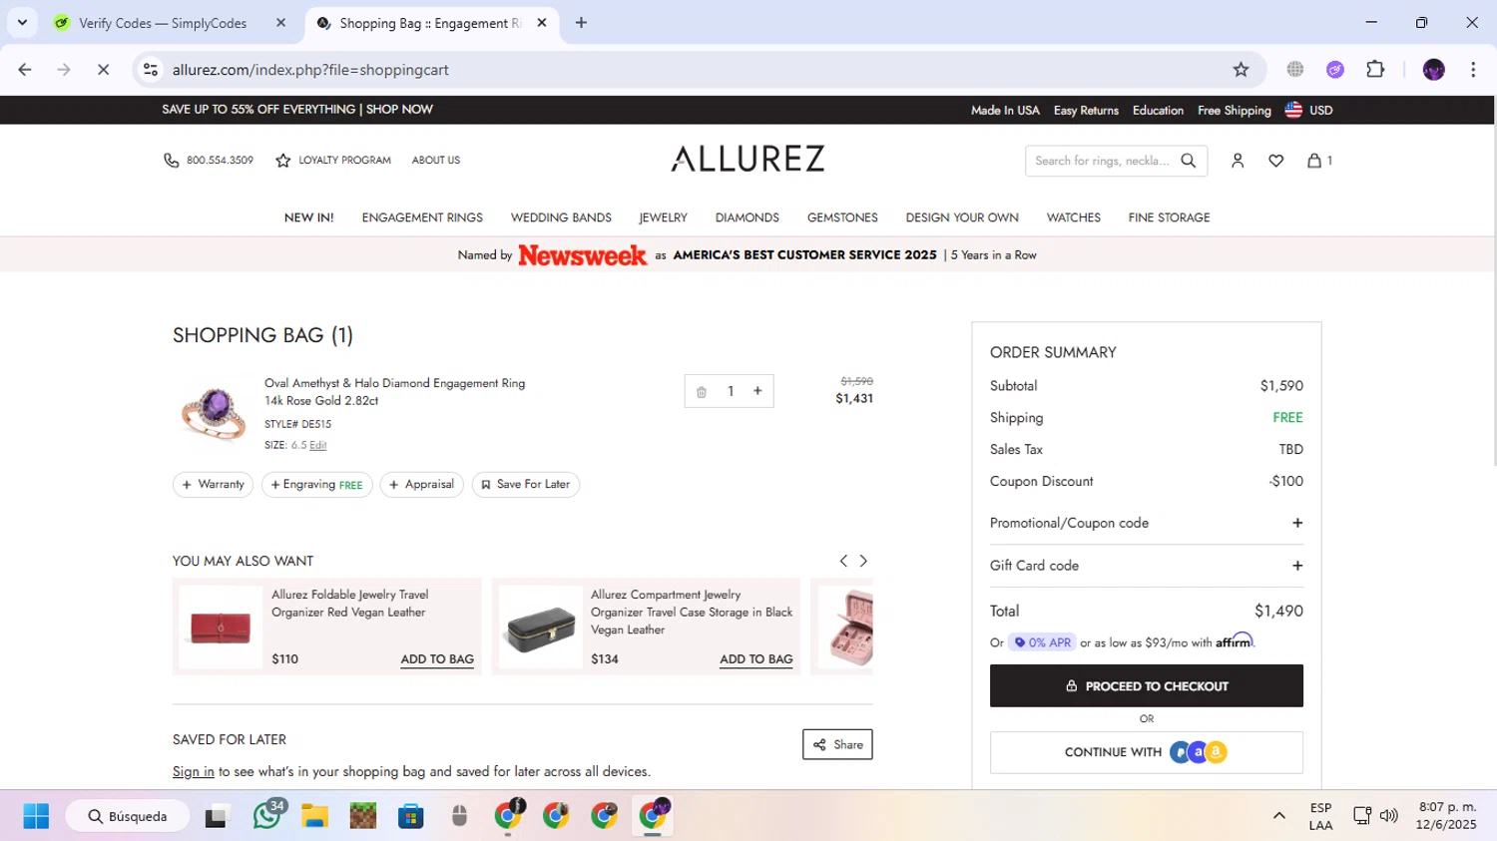Open Easy Returns link in top bar
This screenshot has height=841, width=1497.
pyautogui.click(x=1086, y=111)
